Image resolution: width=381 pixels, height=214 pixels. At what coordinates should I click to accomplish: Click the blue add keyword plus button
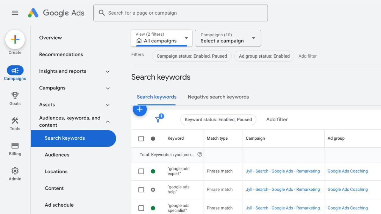(140, 109)
